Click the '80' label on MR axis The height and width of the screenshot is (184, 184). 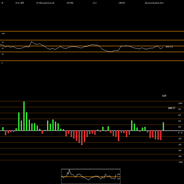180,109
